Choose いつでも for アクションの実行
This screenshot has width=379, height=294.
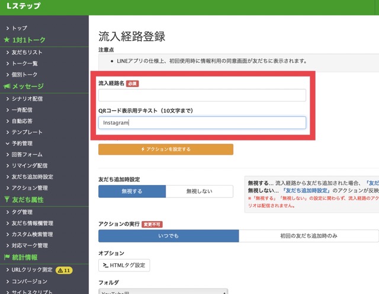click(x=168, y=236)
